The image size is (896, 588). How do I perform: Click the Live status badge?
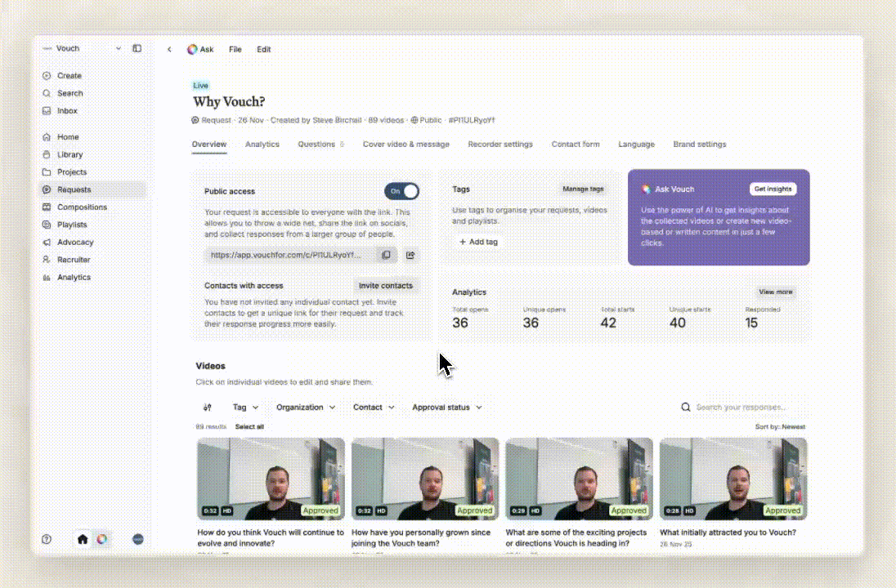200,86
